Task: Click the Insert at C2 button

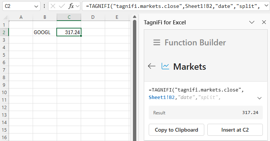Action: (235, 130)
